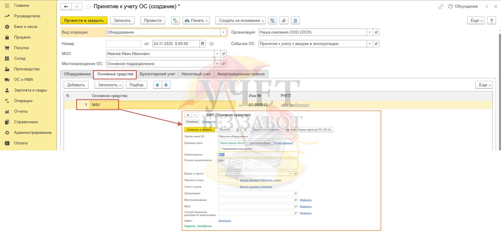Open the Дт/Кт postings icon
The image size is (501, 236).
pyautogui.click(x=175, y=21)
